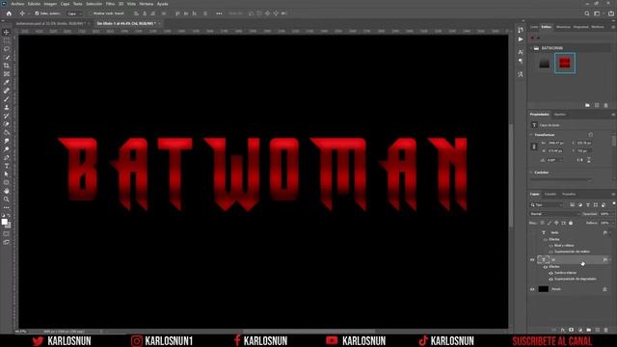
Task: Switch to the Capas tab
Action: pos(534,194)
